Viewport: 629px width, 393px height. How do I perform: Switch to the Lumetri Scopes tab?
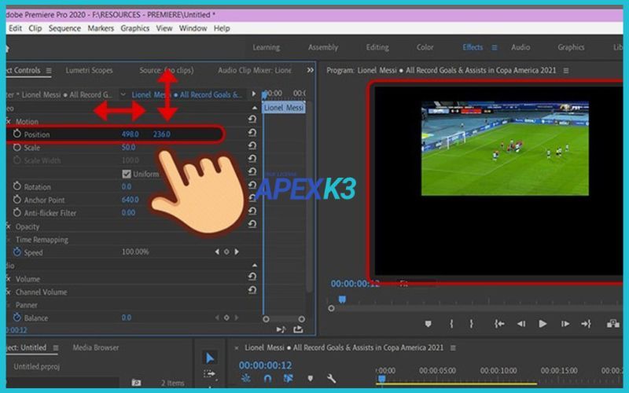pyautogui.click(x=89, y=70)
